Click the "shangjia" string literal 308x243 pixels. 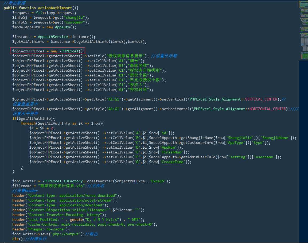[74, 17]
